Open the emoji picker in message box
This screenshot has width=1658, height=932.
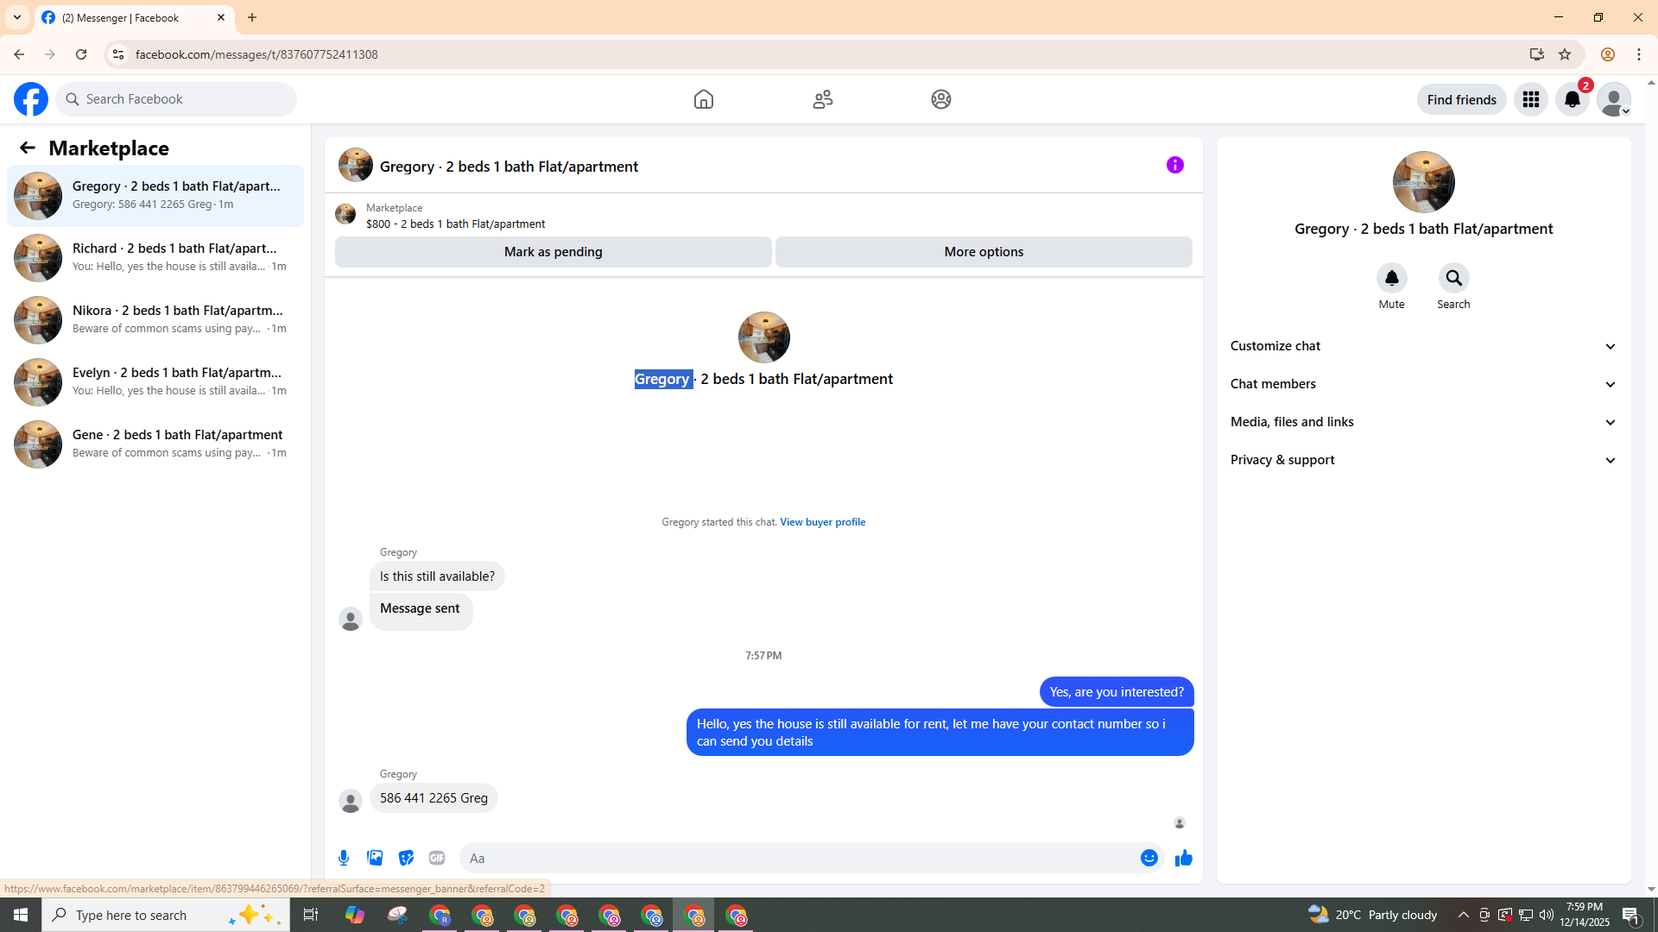[1149, 858]
